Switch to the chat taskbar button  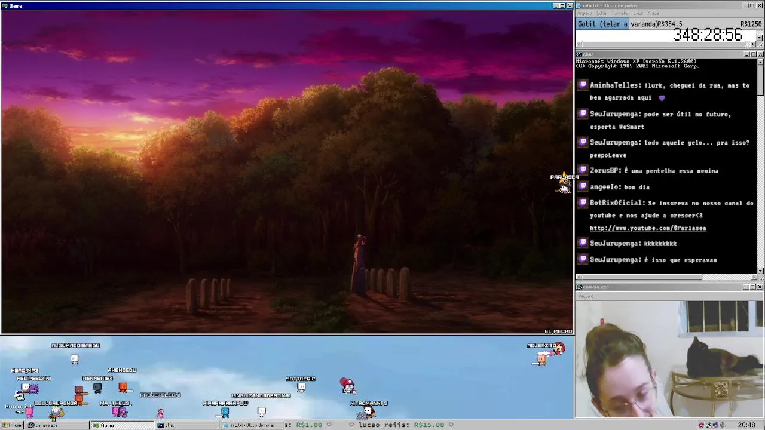point(186,425)
